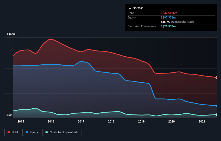The image size is (221, 141).
Task: Click the blue Equity endpoint marker
Action: point(216,106)
